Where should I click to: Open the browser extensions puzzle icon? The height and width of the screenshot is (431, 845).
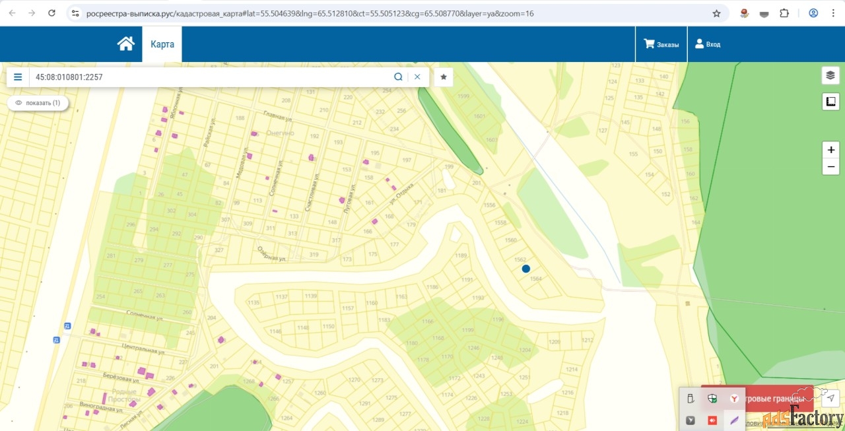784,13
